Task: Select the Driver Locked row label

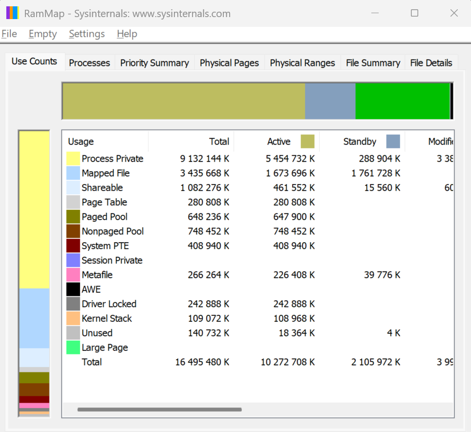Action: [109, 304]
